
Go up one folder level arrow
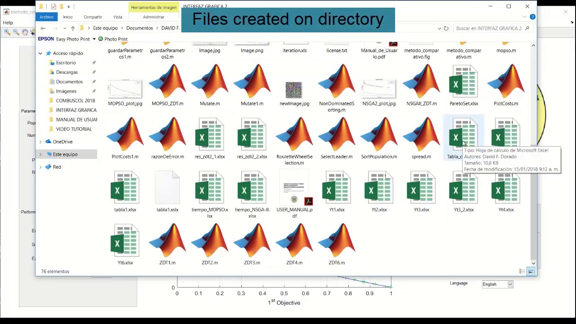click(73, 28)
